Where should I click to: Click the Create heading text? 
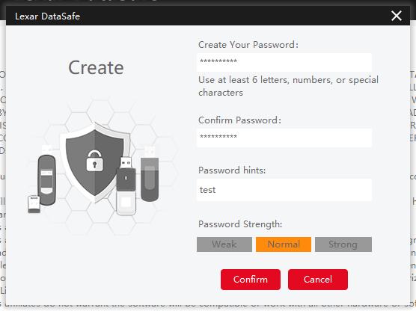pos(96,67)
